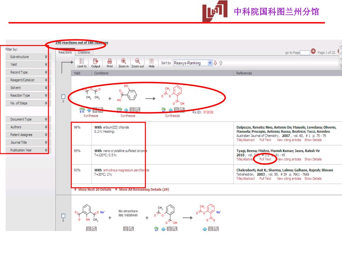Expand the Document Type filter
Screen dimensions: 342x256
point(28,119)
